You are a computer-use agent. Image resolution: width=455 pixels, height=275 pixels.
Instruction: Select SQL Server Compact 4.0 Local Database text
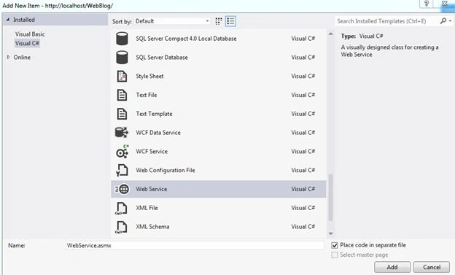(x=186, y=39)
